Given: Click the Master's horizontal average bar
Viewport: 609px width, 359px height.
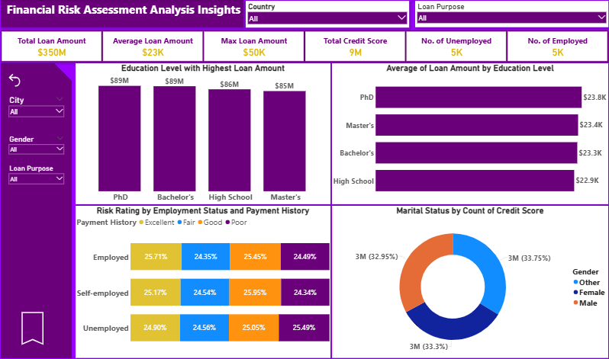Looking at the screenshot, I should tap(476, 125).
